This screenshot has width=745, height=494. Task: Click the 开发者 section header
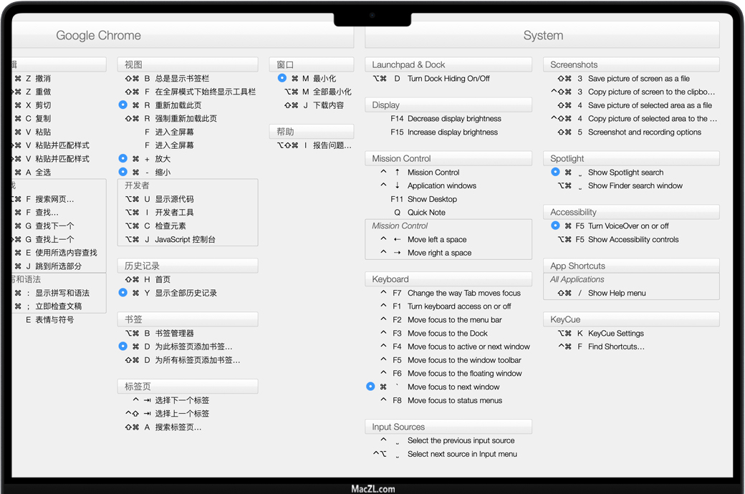137,185
